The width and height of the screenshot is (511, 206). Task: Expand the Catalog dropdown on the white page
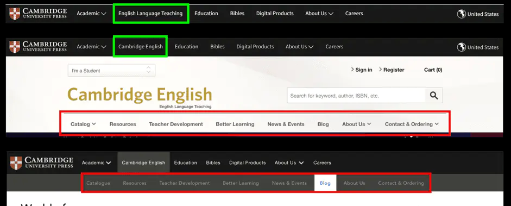tap(83, 124)
